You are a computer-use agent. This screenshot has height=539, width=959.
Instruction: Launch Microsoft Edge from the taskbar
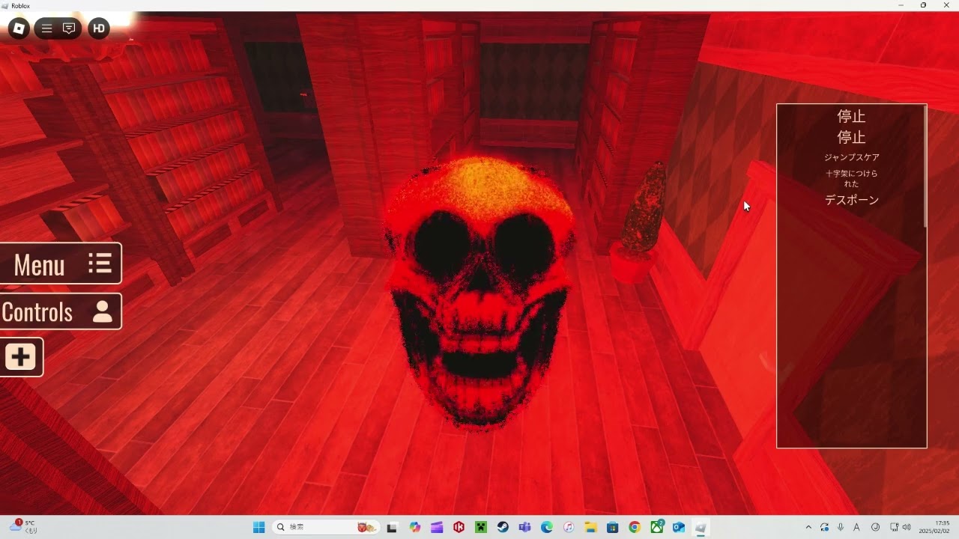[547, 527]
